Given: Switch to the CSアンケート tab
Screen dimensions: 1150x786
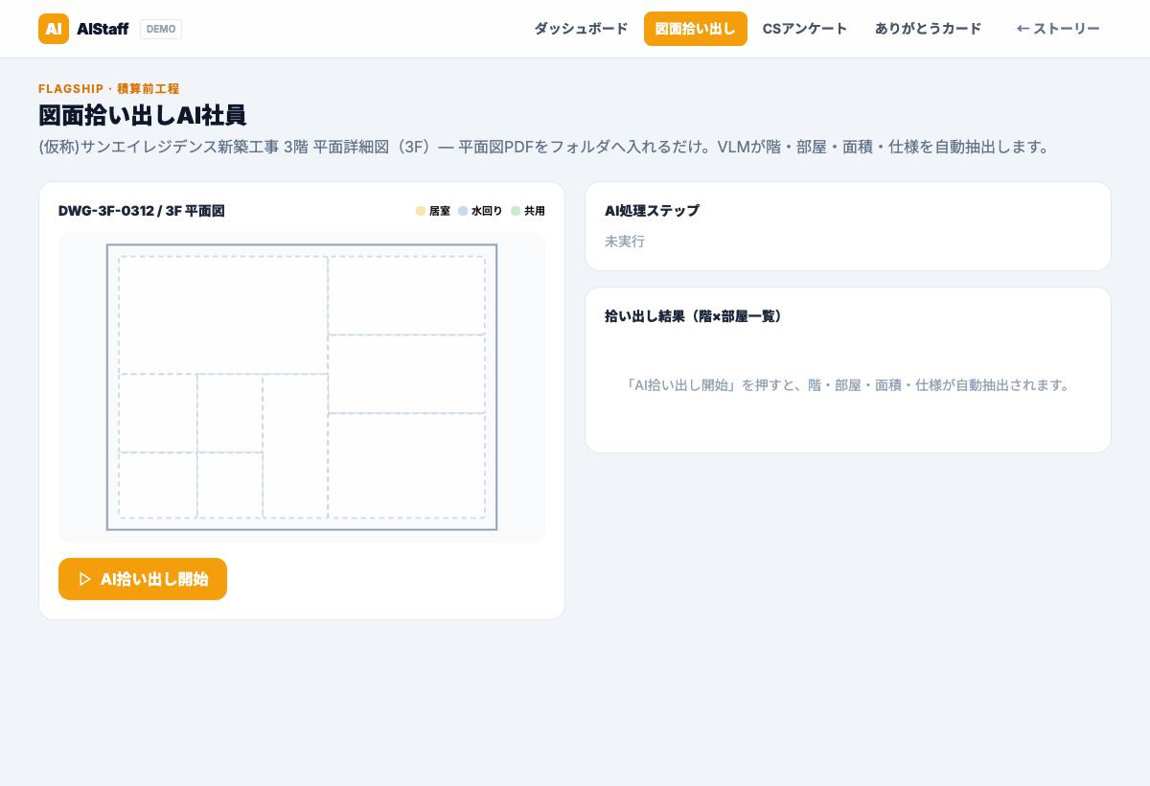Looking at the screenshot, I should pyautogui.click(x=805, y=29).
